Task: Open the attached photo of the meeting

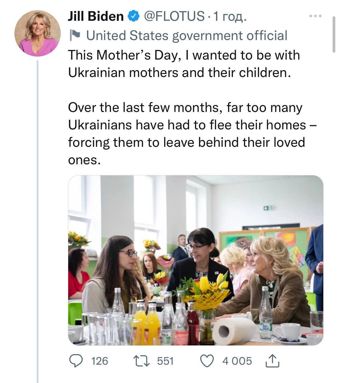Action: (x=196, y=260)
